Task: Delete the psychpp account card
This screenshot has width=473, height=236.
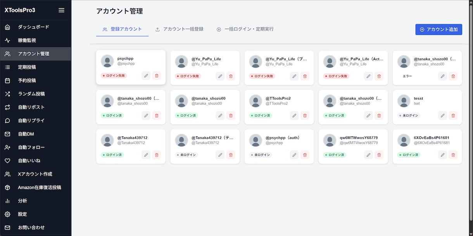Action: tap(157, 76)
